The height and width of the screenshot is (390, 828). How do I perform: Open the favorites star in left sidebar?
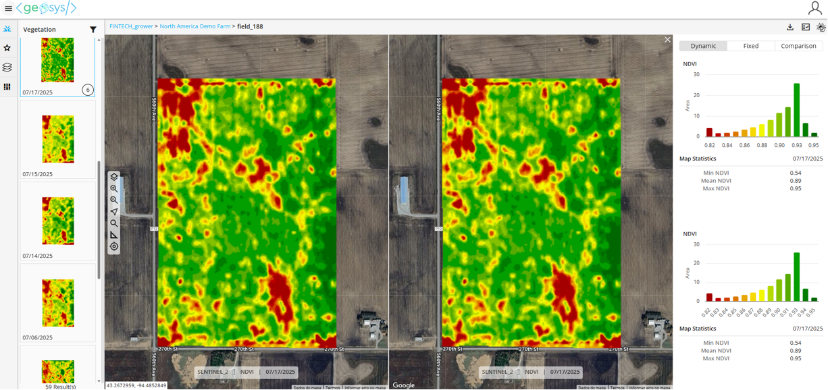(7, 48)
